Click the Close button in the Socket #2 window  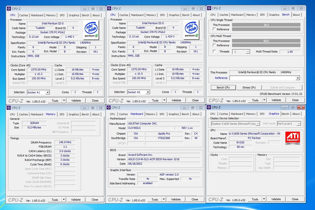(195, 100)
